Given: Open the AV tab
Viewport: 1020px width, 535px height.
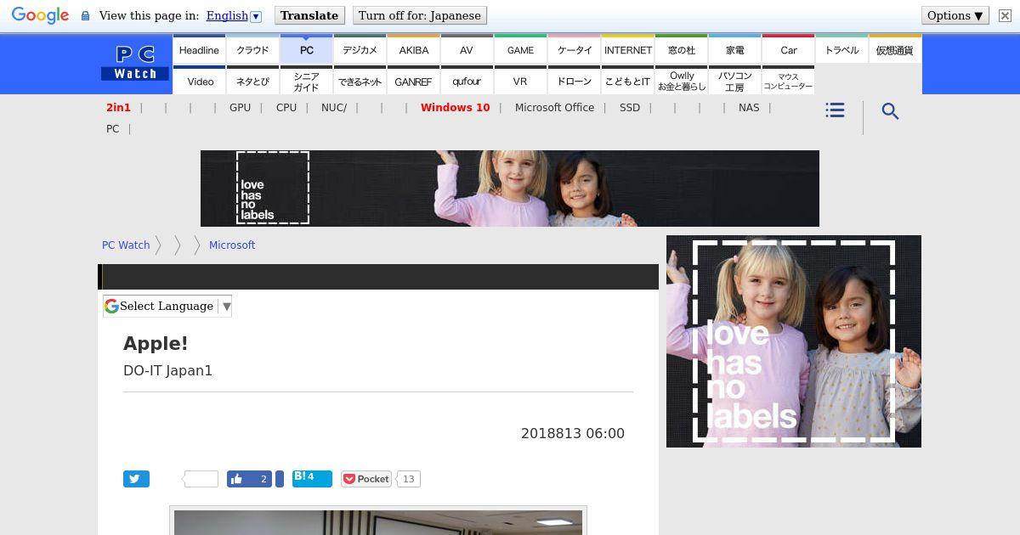Looking at the screenshot, I should point(467,50).
